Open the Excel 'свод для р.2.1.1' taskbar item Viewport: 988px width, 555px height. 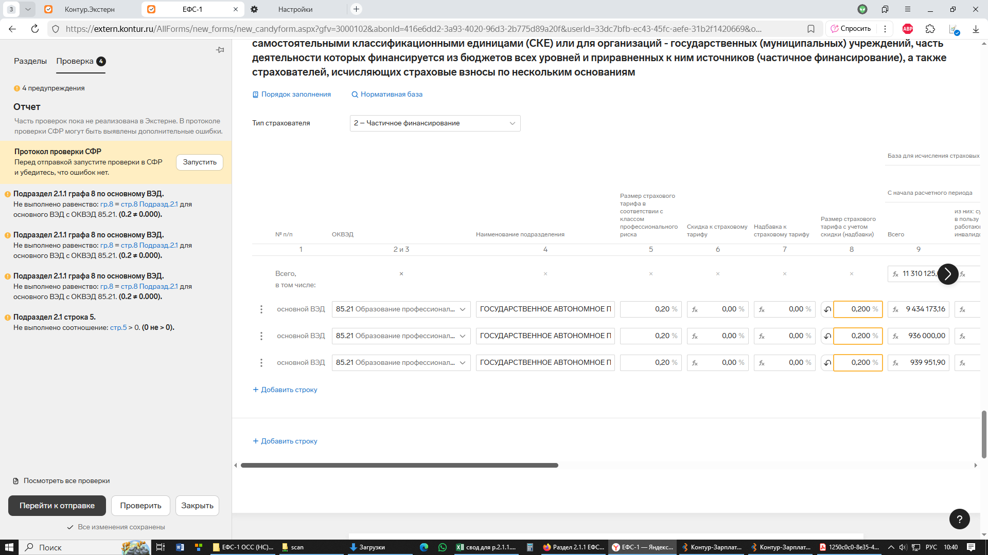(486, 547)
